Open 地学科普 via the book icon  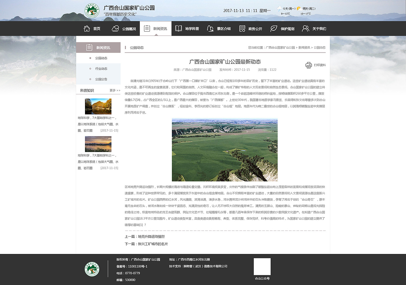tap(178, 28)
